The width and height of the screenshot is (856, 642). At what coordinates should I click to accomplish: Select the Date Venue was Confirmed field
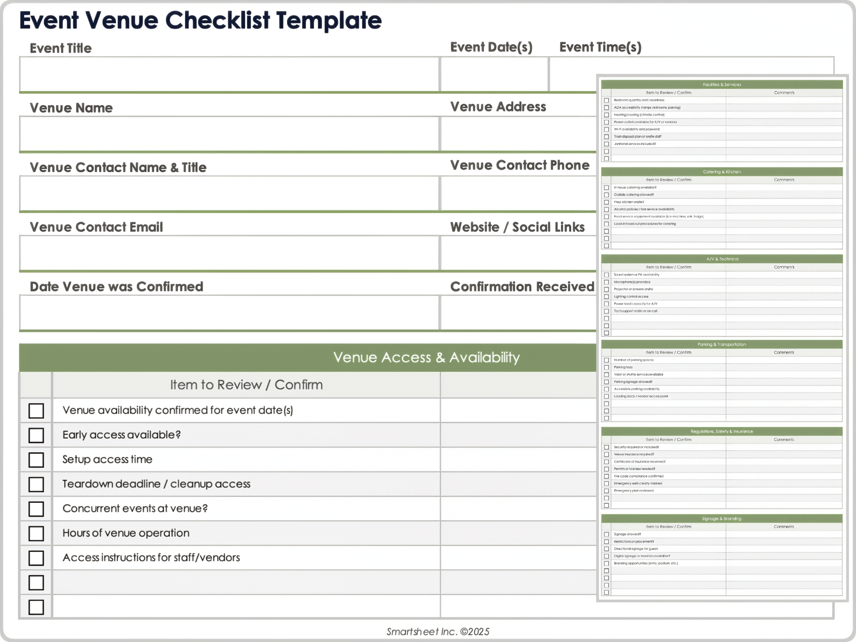[229, 313]
